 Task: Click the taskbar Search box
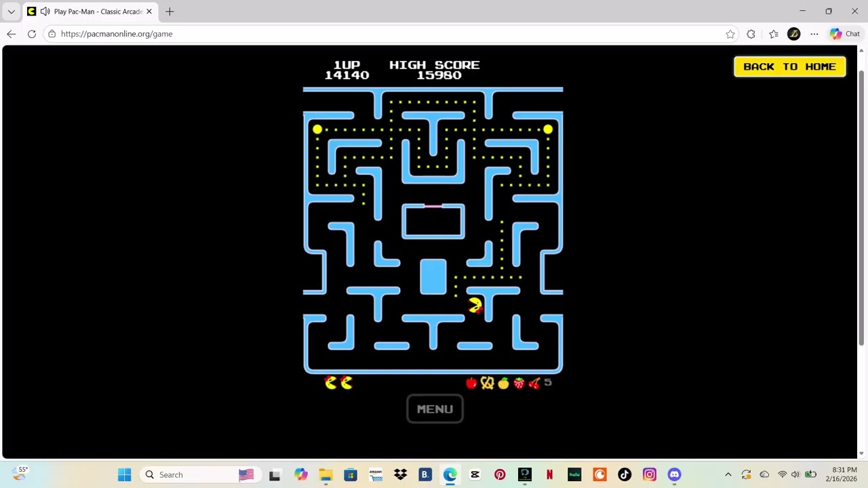[x=199, y=474]
